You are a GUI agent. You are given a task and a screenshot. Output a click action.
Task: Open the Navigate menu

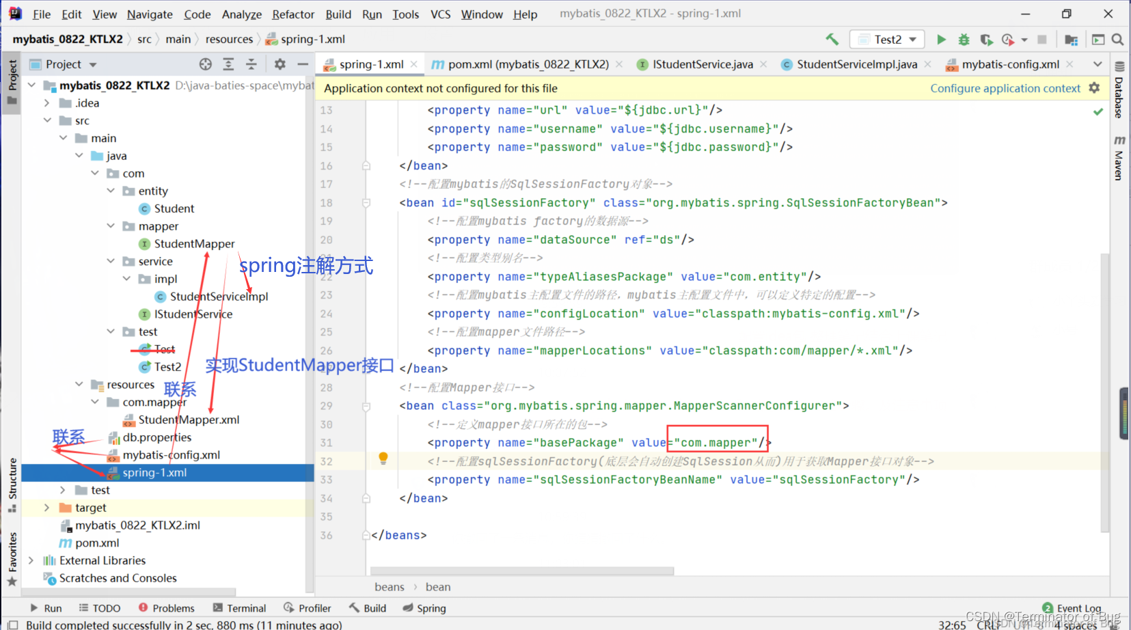tap(150, 14)
